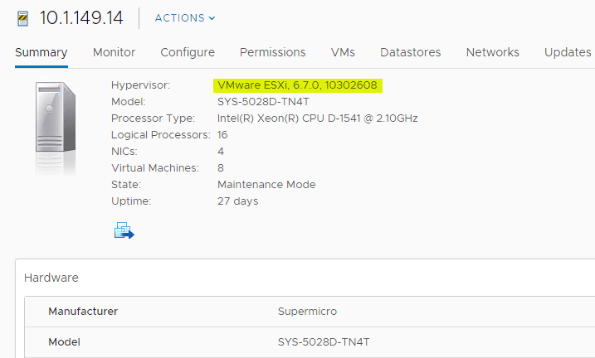Open the Updates tab
Image resolution: width=595 pixels, height=358 pixels.
pos(568,52)
